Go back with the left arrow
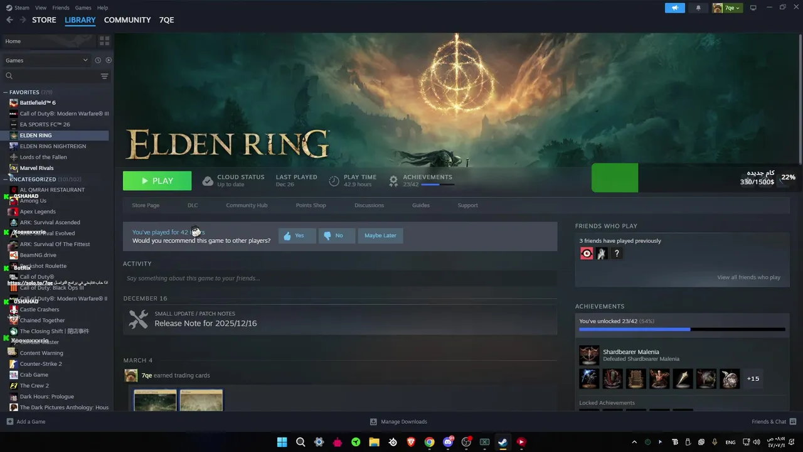This screenshot has width=803, height=452. (9, 20)
